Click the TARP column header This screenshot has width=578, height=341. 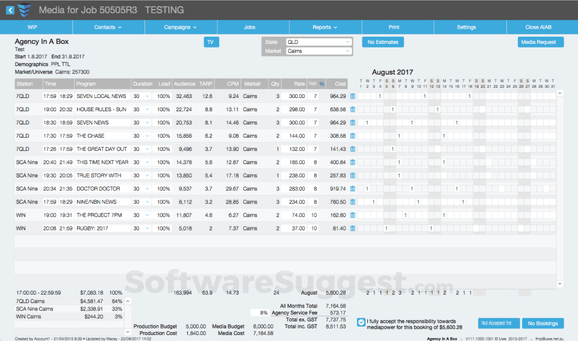206,84
